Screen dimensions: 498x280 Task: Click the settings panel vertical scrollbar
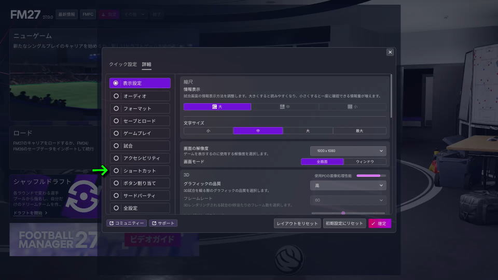pyautogui.click(x=391, y=96)
